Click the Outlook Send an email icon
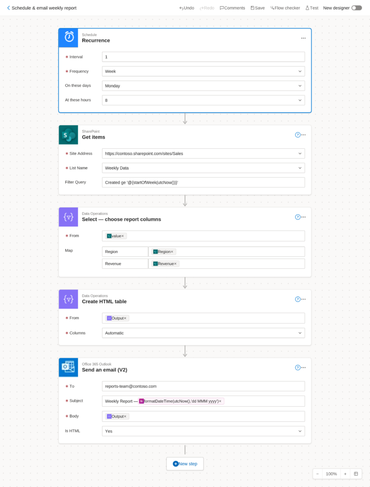The width and height of the screenshot is (370, 487). pyautogui.click(x=69, y=368)
